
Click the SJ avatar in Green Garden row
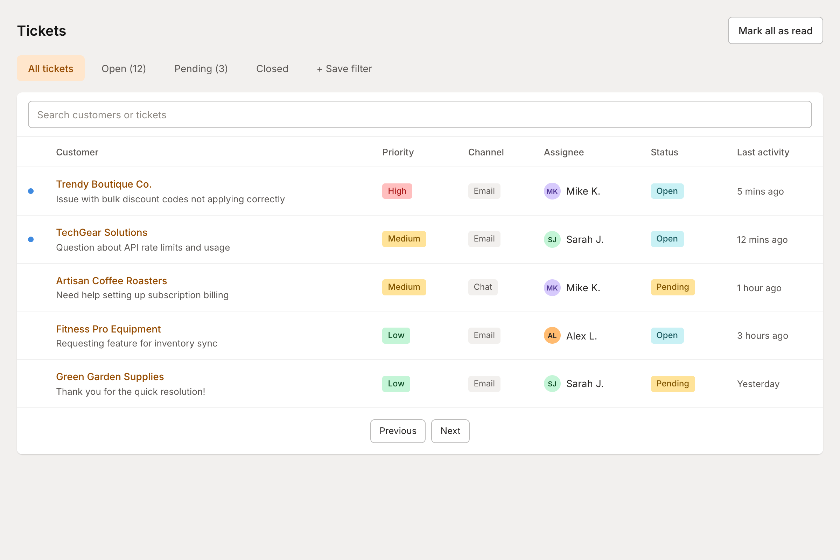pos(552,384)
